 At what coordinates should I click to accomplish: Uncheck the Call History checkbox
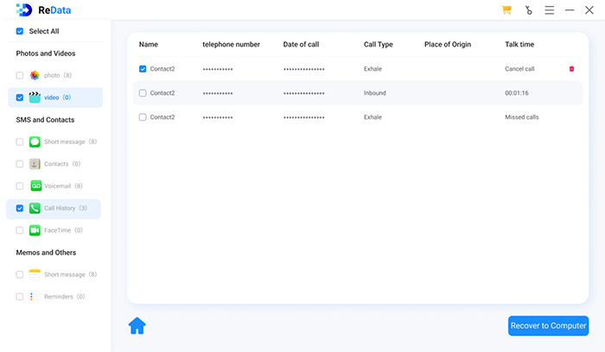pyautogui.click(x=20, y=208)
